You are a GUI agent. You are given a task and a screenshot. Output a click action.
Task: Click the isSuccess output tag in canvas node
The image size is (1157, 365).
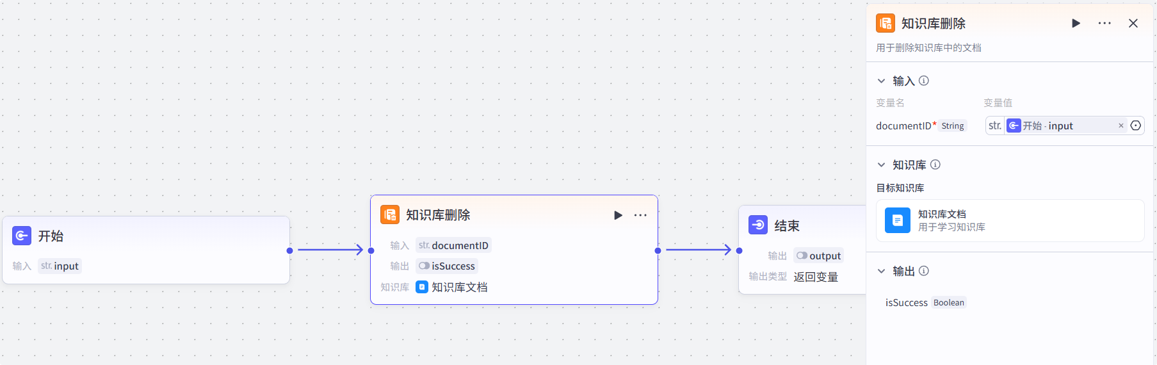(x=447, y=266)
